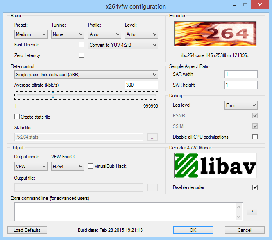
Task: Click the average bitrate slider handle
Action: point(53,95)
